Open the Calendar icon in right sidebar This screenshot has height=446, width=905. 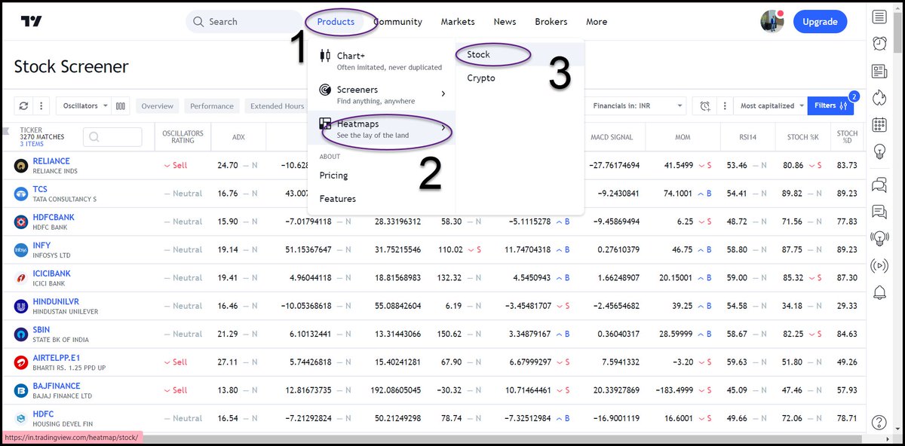pyautogui.click(x=879, y=124)
